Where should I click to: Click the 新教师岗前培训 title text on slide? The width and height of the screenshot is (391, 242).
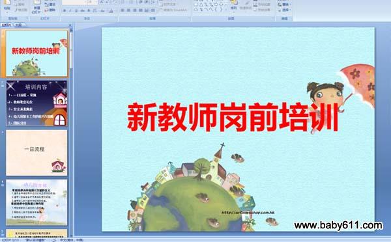233,117
